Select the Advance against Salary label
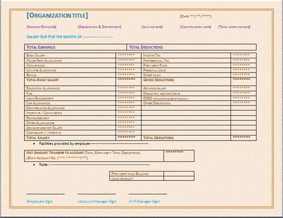 pos(44,128)
